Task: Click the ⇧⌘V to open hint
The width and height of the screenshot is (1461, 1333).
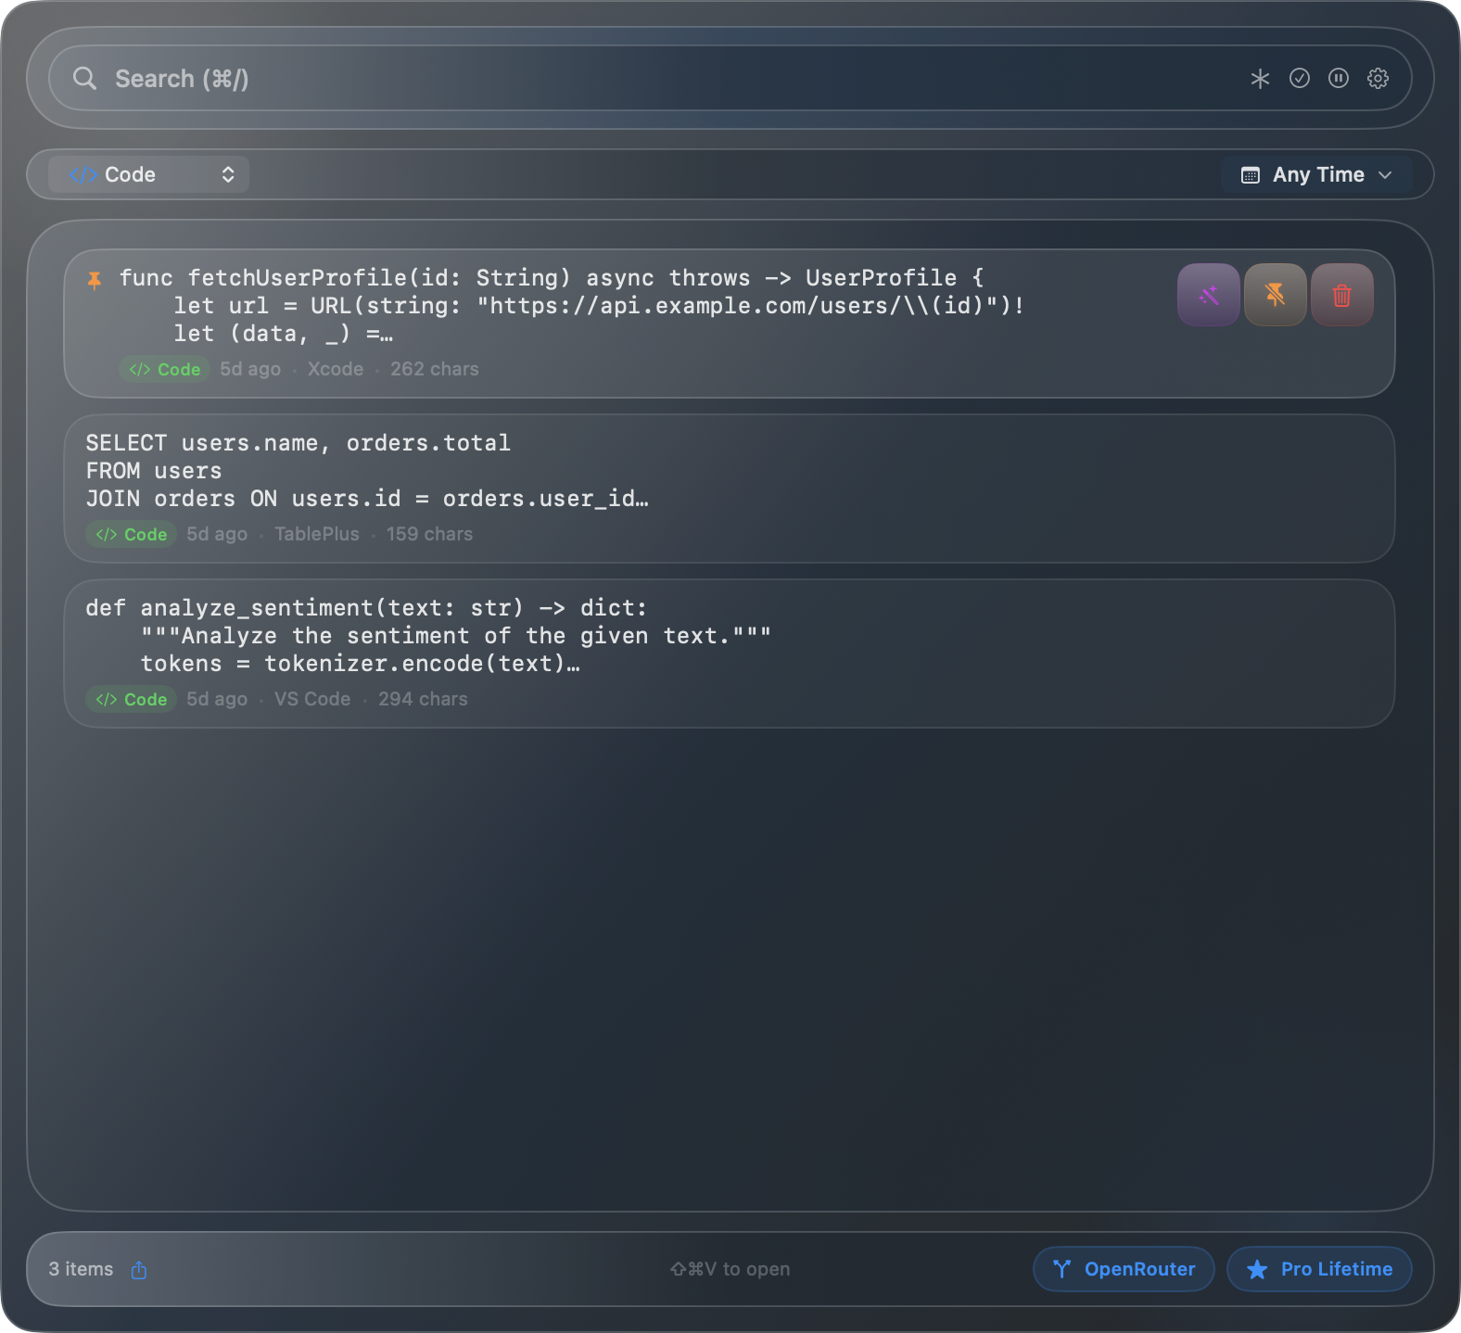Action: tap(730, 1269)
